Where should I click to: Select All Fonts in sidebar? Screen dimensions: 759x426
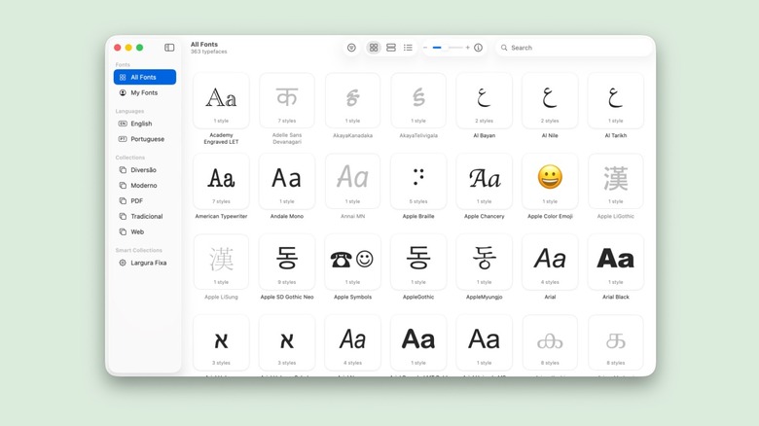(x=145, y=77)
